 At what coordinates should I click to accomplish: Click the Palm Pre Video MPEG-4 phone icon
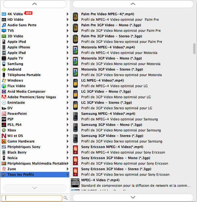pos(76,17)
